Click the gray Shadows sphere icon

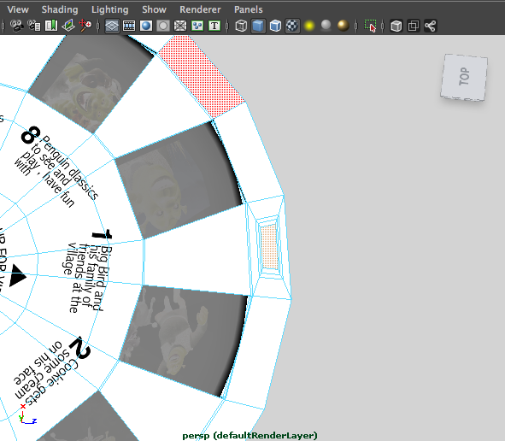[x=326, y=26]
